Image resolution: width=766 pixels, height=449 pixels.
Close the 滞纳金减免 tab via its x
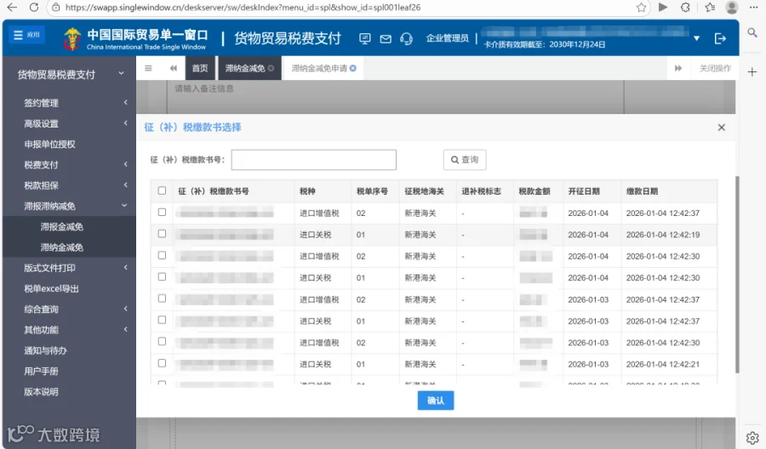(272, 68)
